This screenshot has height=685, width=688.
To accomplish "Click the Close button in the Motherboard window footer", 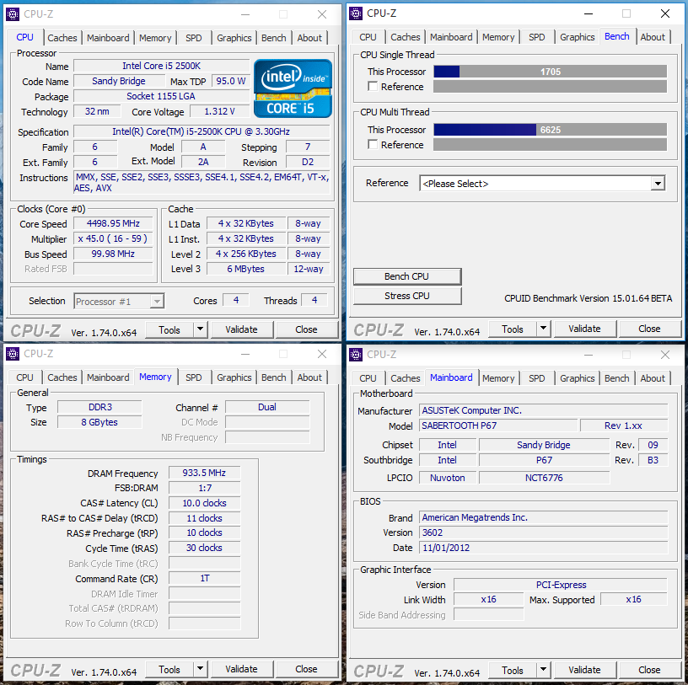I will 649,670.
